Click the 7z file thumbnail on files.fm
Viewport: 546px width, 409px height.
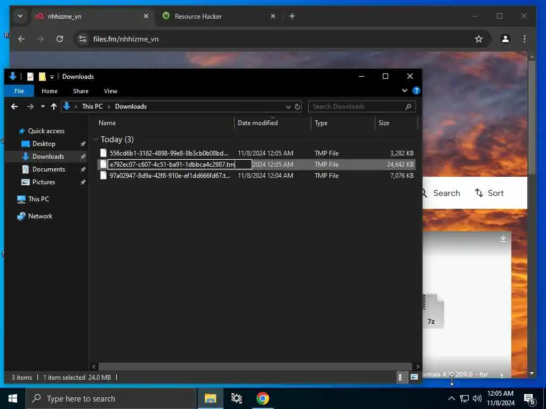click(x=432, y=311)
